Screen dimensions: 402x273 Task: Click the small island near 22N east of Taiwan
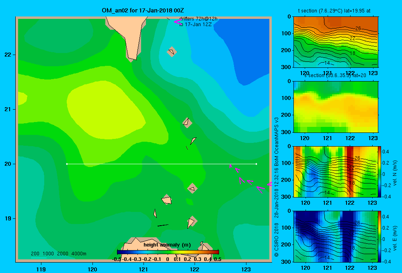pyautogui.click(x=172, y=52)
